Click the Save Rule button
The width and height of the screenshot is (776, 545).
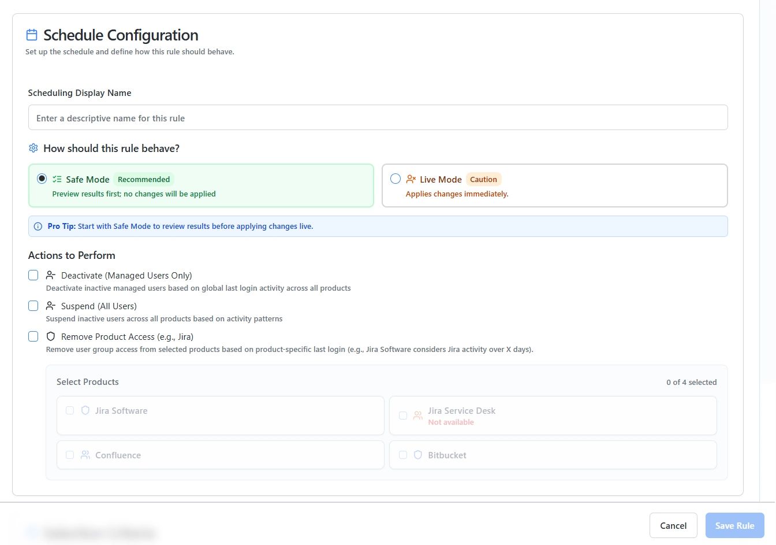(x=734, y=525)
